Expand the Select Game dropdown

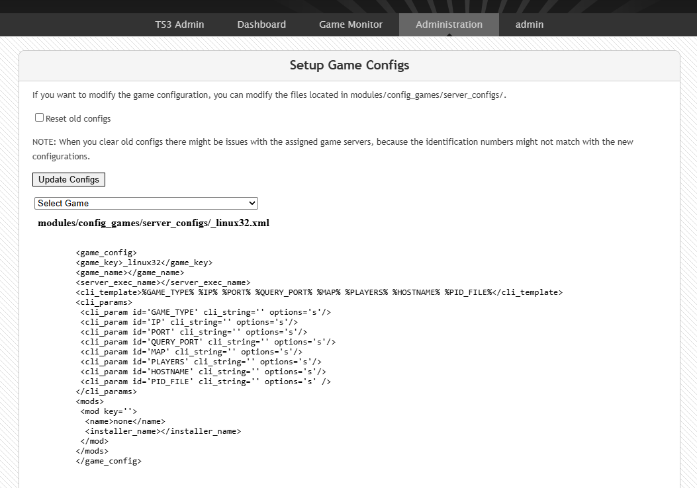click(x=146, y=204)
